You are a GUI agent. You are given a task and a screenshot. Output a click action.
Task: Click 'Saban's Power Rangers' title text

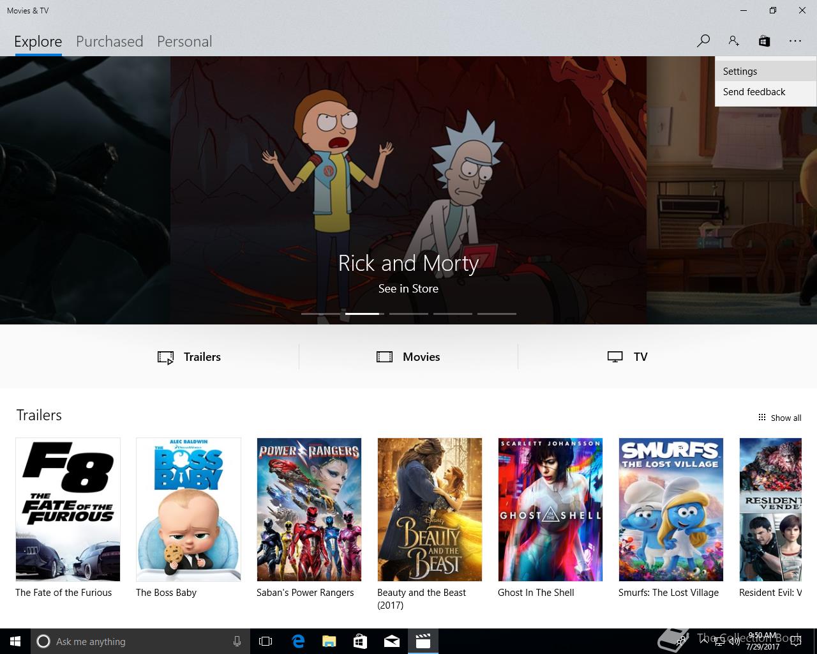[305, 593]
